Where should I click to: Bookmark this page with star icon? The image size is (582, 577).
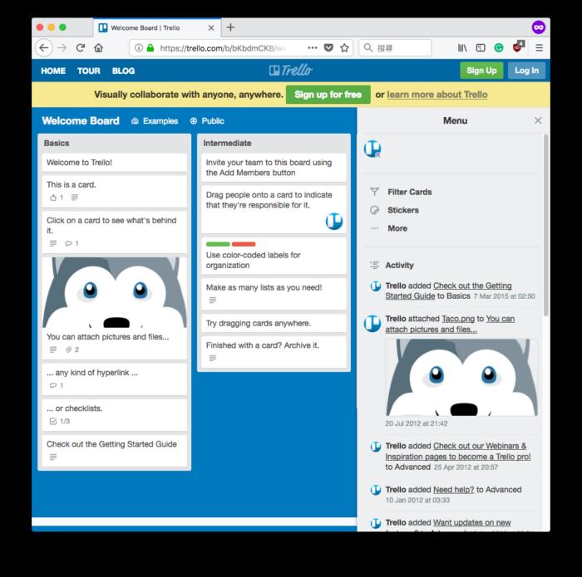(x=344, y=48)
